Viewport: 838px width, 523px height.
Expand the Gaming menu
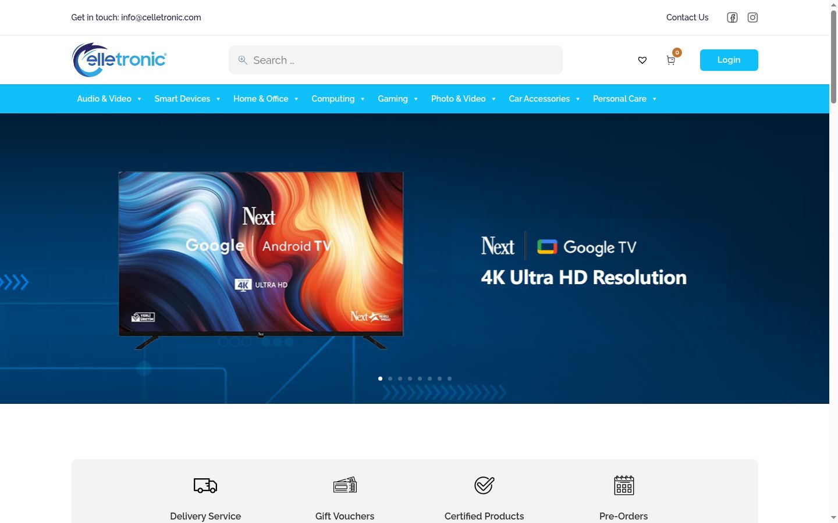[x=398, y=99]
